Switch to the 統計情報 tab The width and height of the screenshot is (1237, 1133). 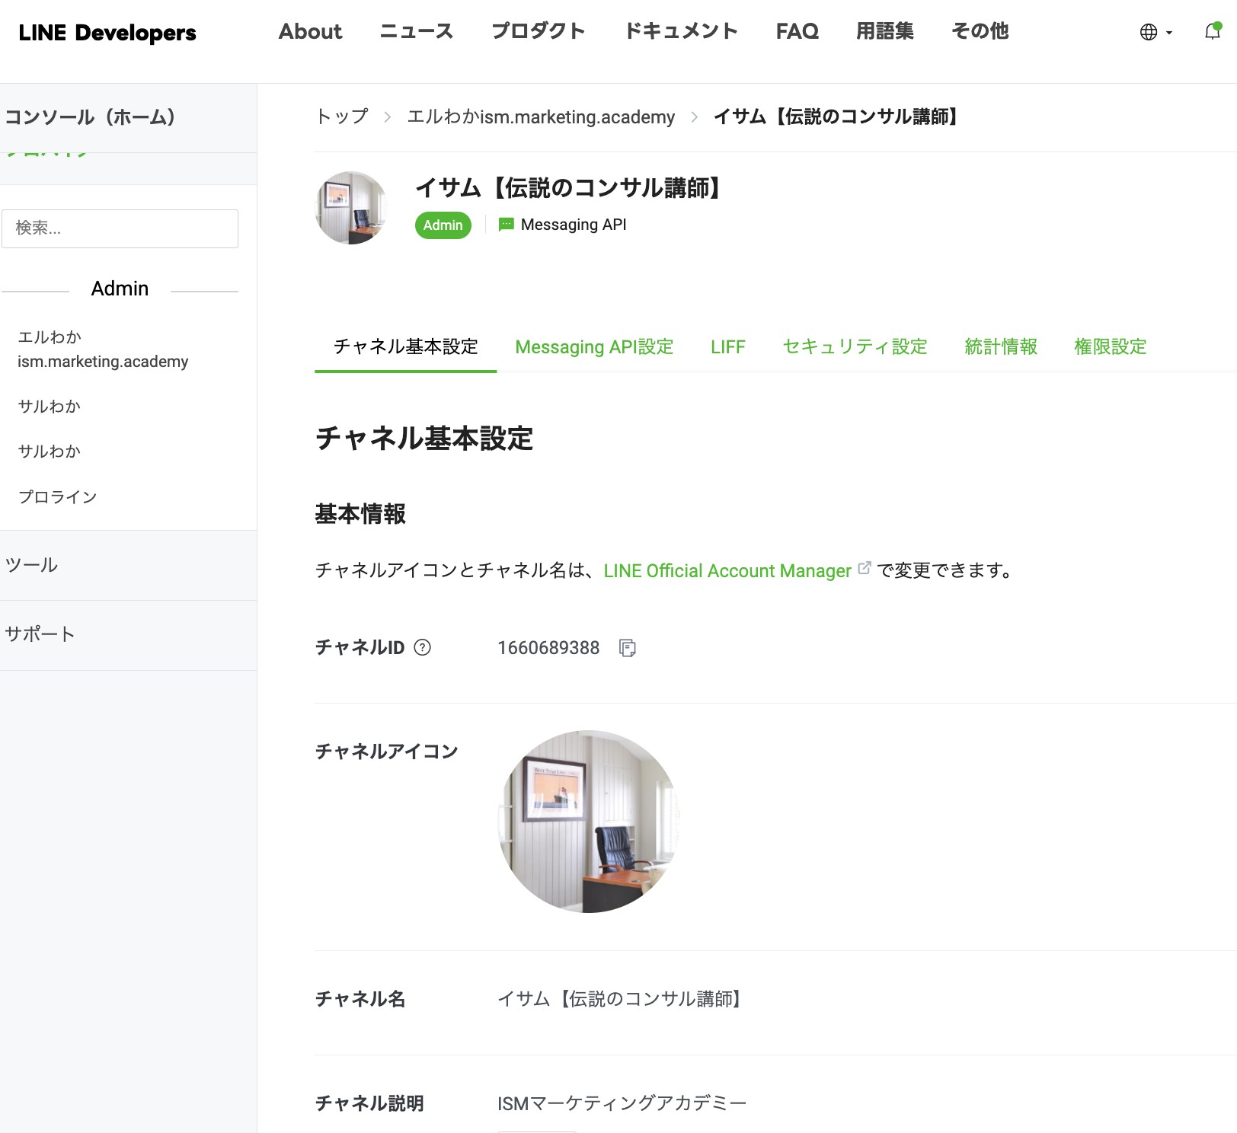(x=1001, y=346)
